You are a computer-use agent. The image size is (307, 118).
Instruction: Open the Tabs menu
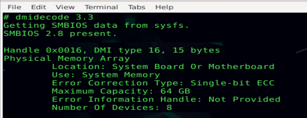click(x=137, y=7)
